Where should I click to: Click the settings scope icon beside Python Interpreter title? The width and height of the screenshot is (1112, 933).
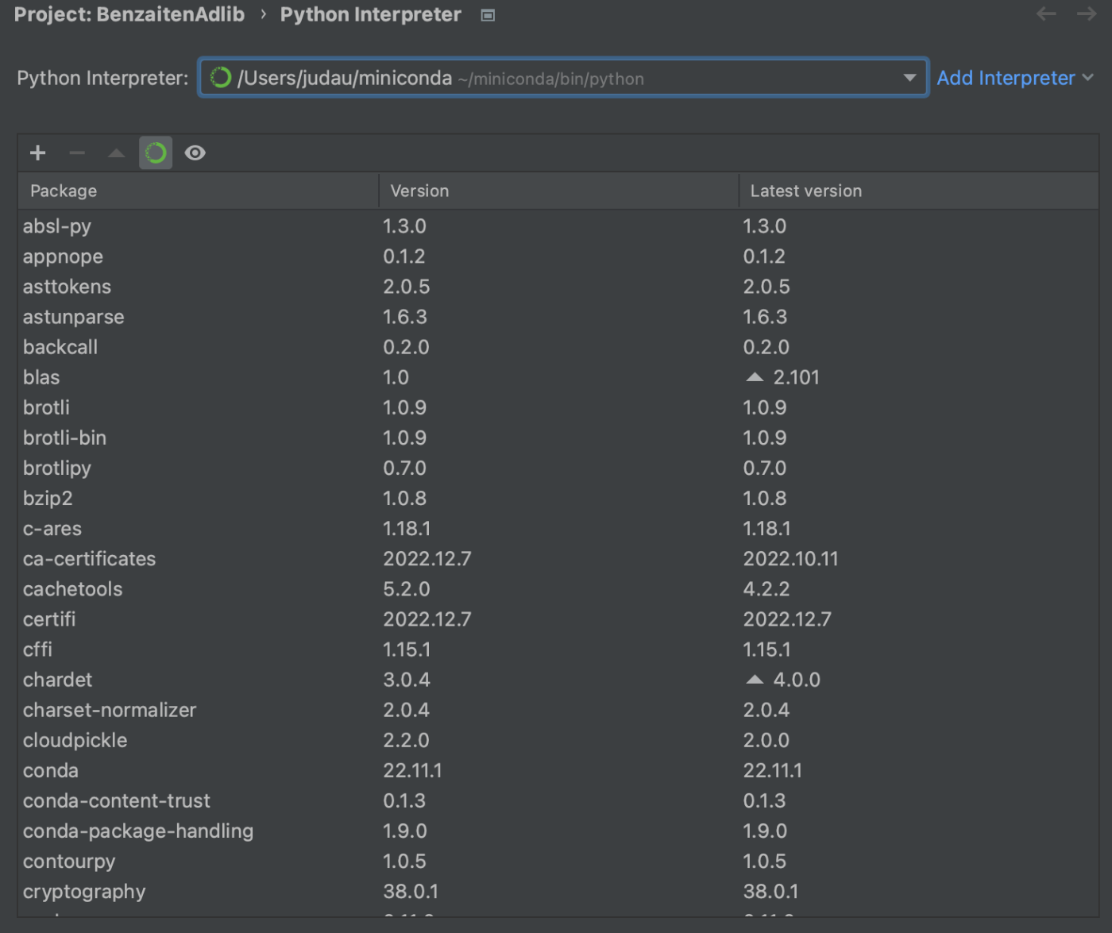tap(488, 15)
